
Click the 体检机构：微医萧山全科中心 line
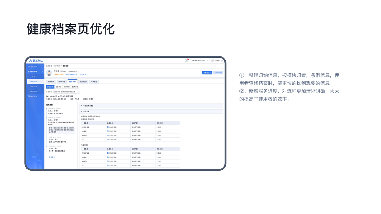click(90, 116)
